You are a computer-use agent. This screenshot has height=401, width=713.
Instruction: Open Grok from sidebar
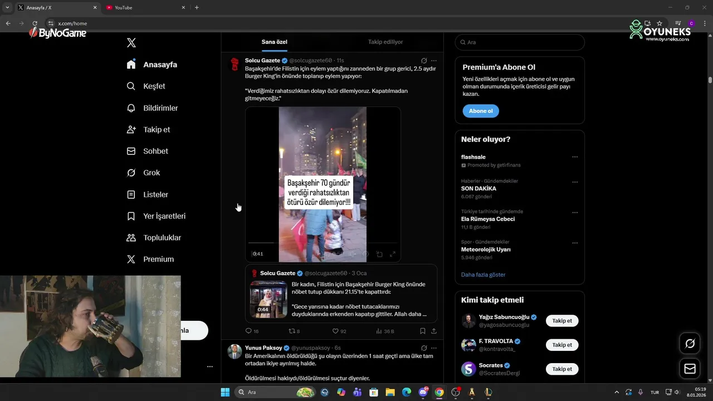[x=143, y=173]
